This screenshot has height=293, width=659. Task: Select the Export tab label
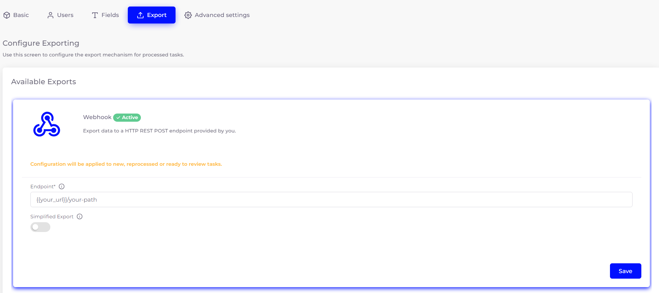157,15
